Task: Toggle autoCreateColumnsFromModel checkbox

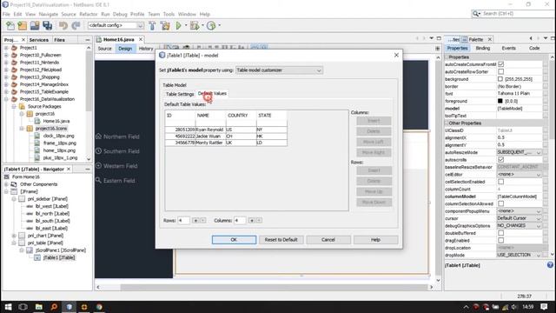Action: (500, 64)
